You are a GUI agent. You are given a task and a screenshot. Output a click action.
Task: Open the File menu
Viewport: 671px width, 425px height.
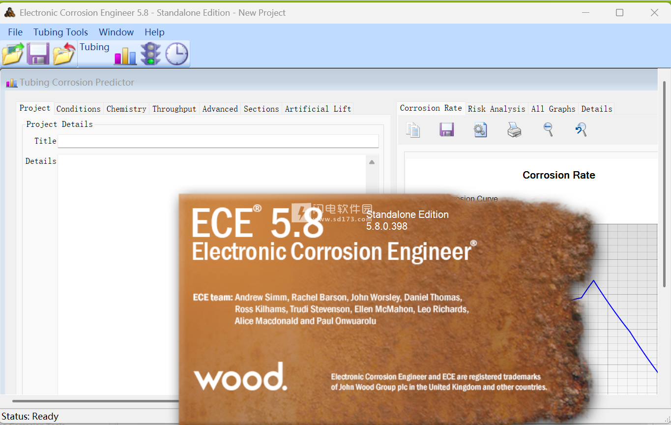(x=15, y=32)
